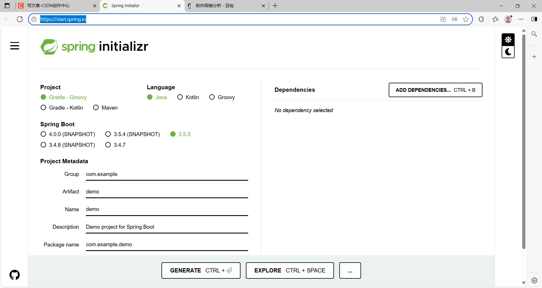The height and width of the screenshot is (288, 542).
Task: Click the Group input field
Action: click(x=167, y=174)
